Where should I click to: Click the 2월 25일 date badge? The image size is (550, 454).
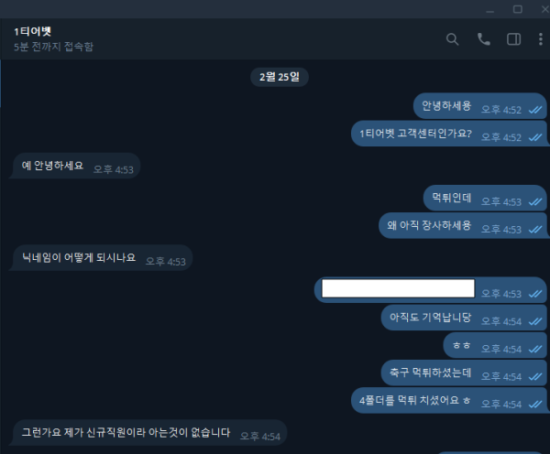click(280, 77)
